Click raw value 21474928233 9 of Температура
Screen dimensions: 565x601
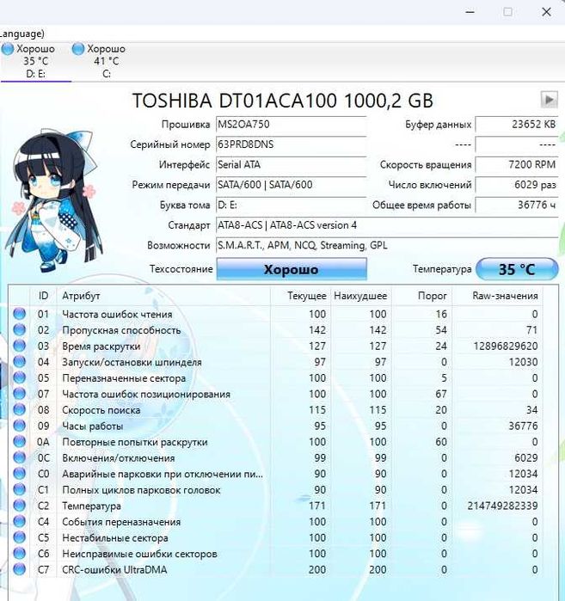click(502, 506)
